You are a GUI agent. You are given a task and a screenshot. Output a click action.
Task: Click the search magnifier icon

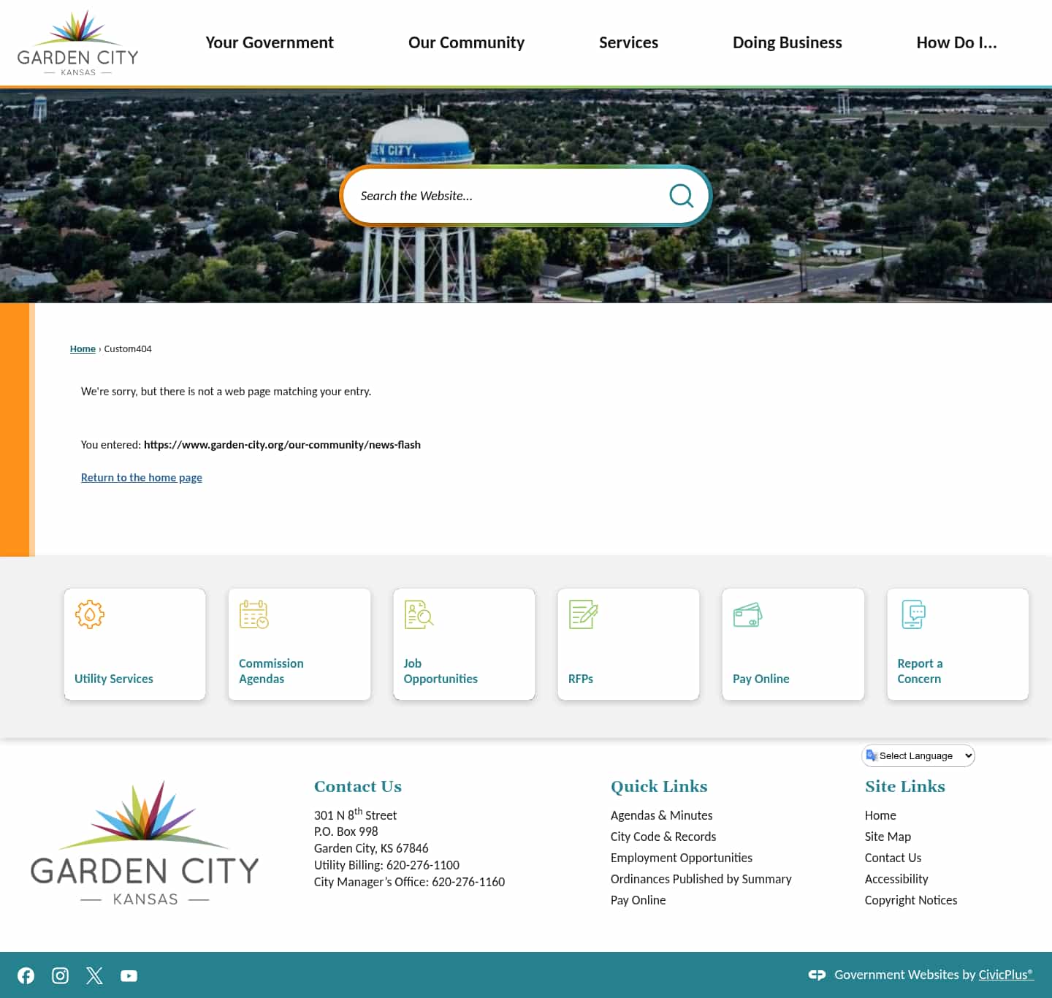(x=681, y=195)
